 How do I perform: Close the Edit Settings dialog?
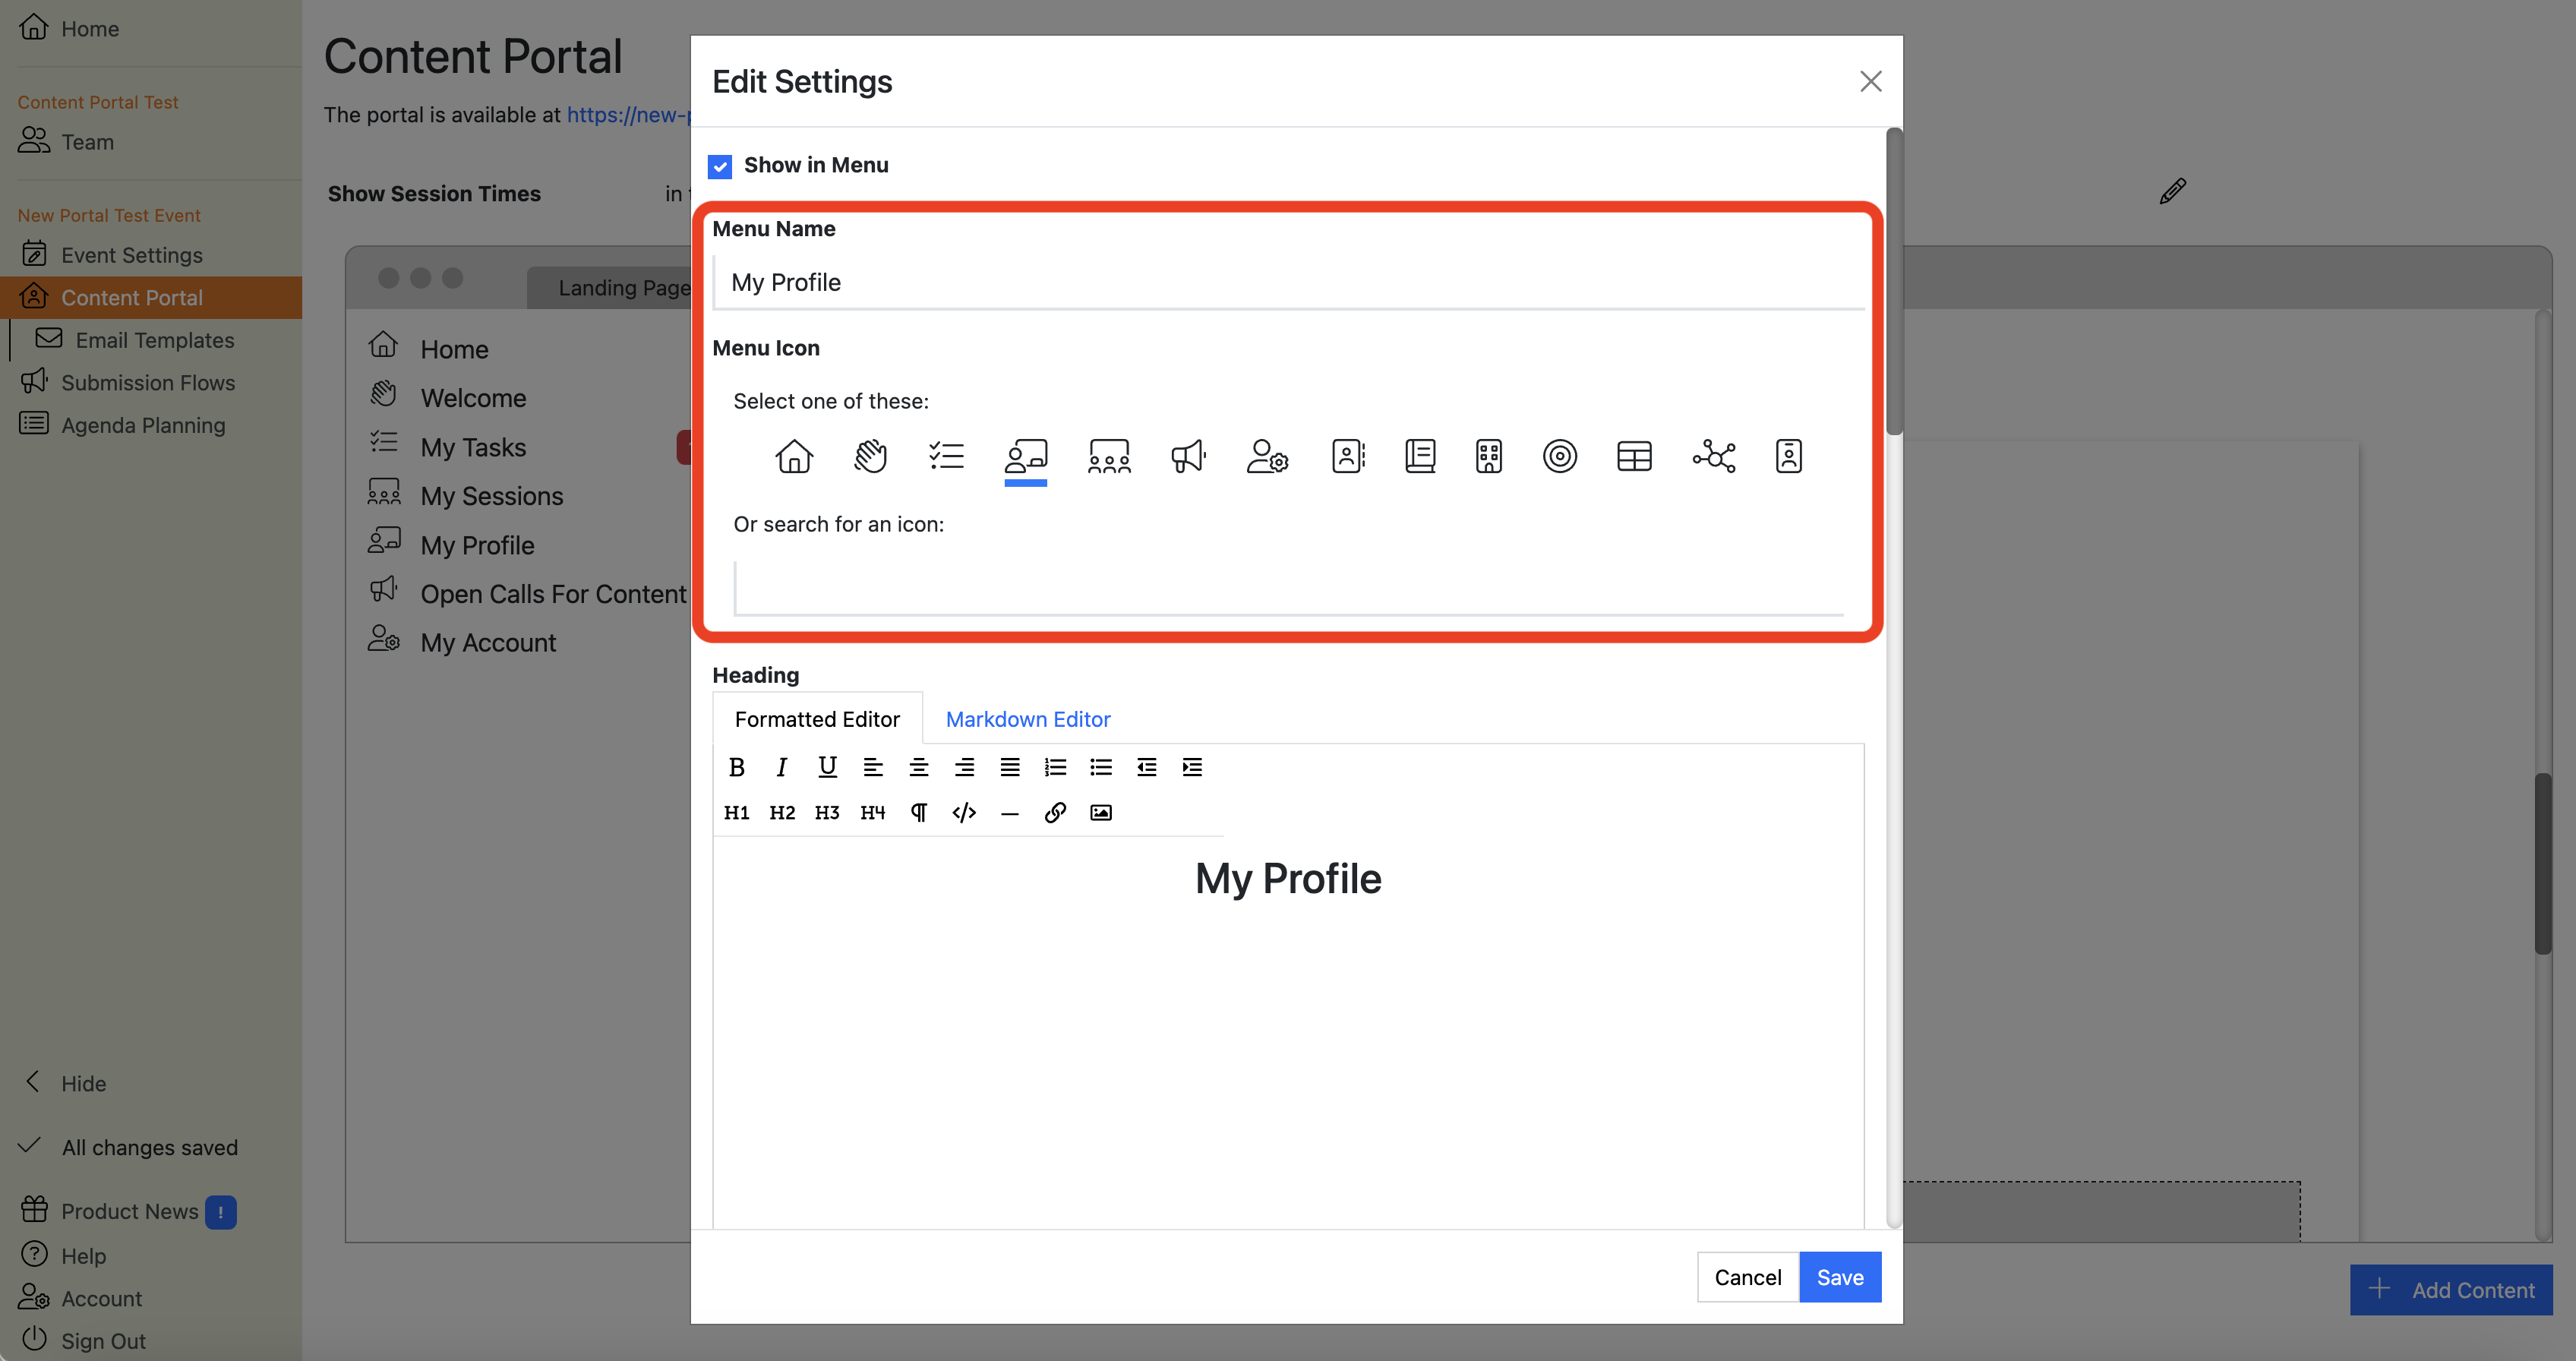coord(1870,81)
